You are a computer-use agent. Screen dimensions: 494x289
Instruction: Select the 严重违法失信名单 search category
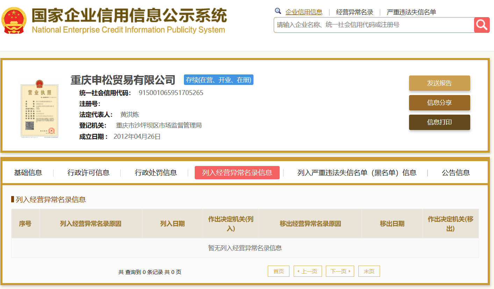411,12
